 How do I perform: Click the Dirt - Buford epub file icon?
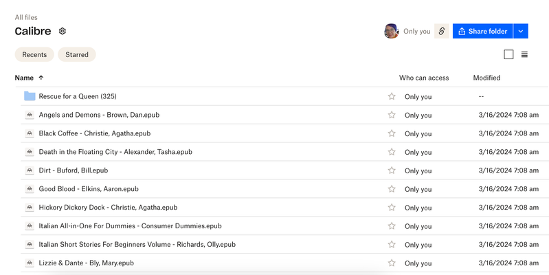coord(30,170)
